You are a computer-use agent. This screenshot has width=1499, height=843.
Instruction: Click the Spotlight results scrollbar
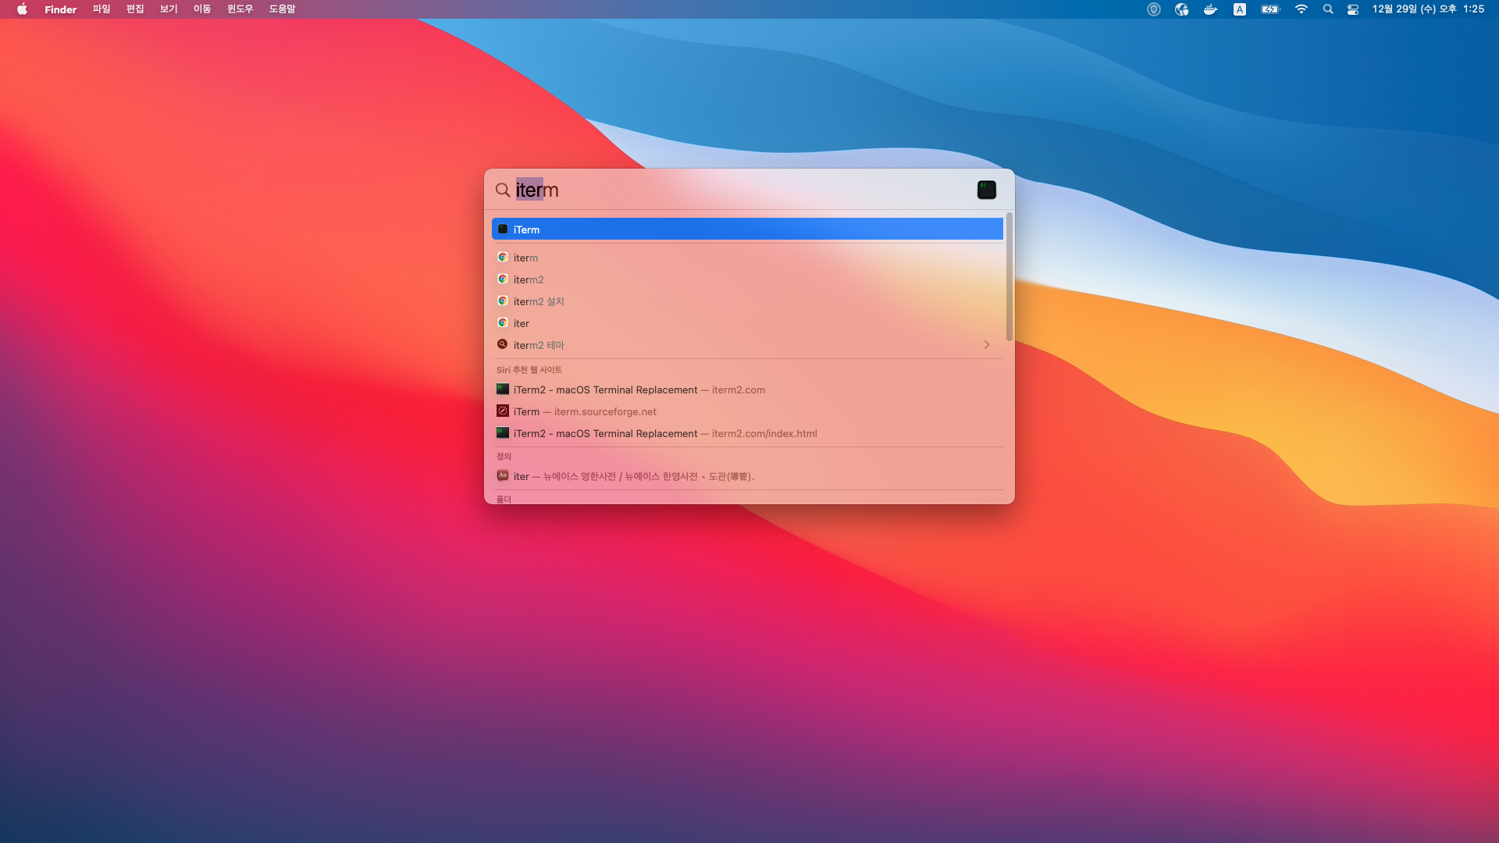pyautogui.click(x=1009, y=277)
